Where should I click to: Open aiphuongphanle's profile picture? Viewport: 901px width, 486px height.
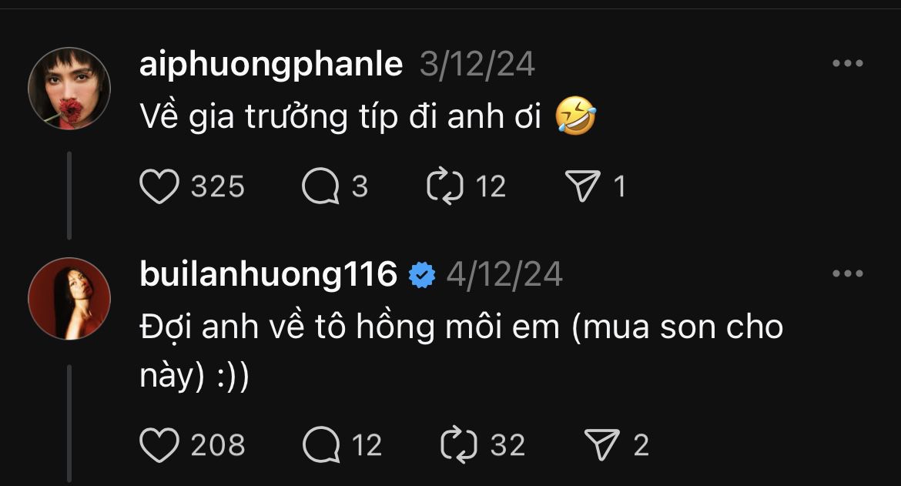click(x=69, y=89)
